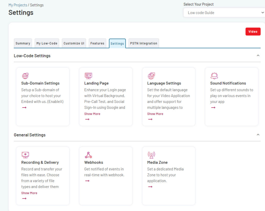Image resolution: width=265 pixels, height=211 pixels.
Task: Switch to the My Low-Code tab
Action: (47, 43)
